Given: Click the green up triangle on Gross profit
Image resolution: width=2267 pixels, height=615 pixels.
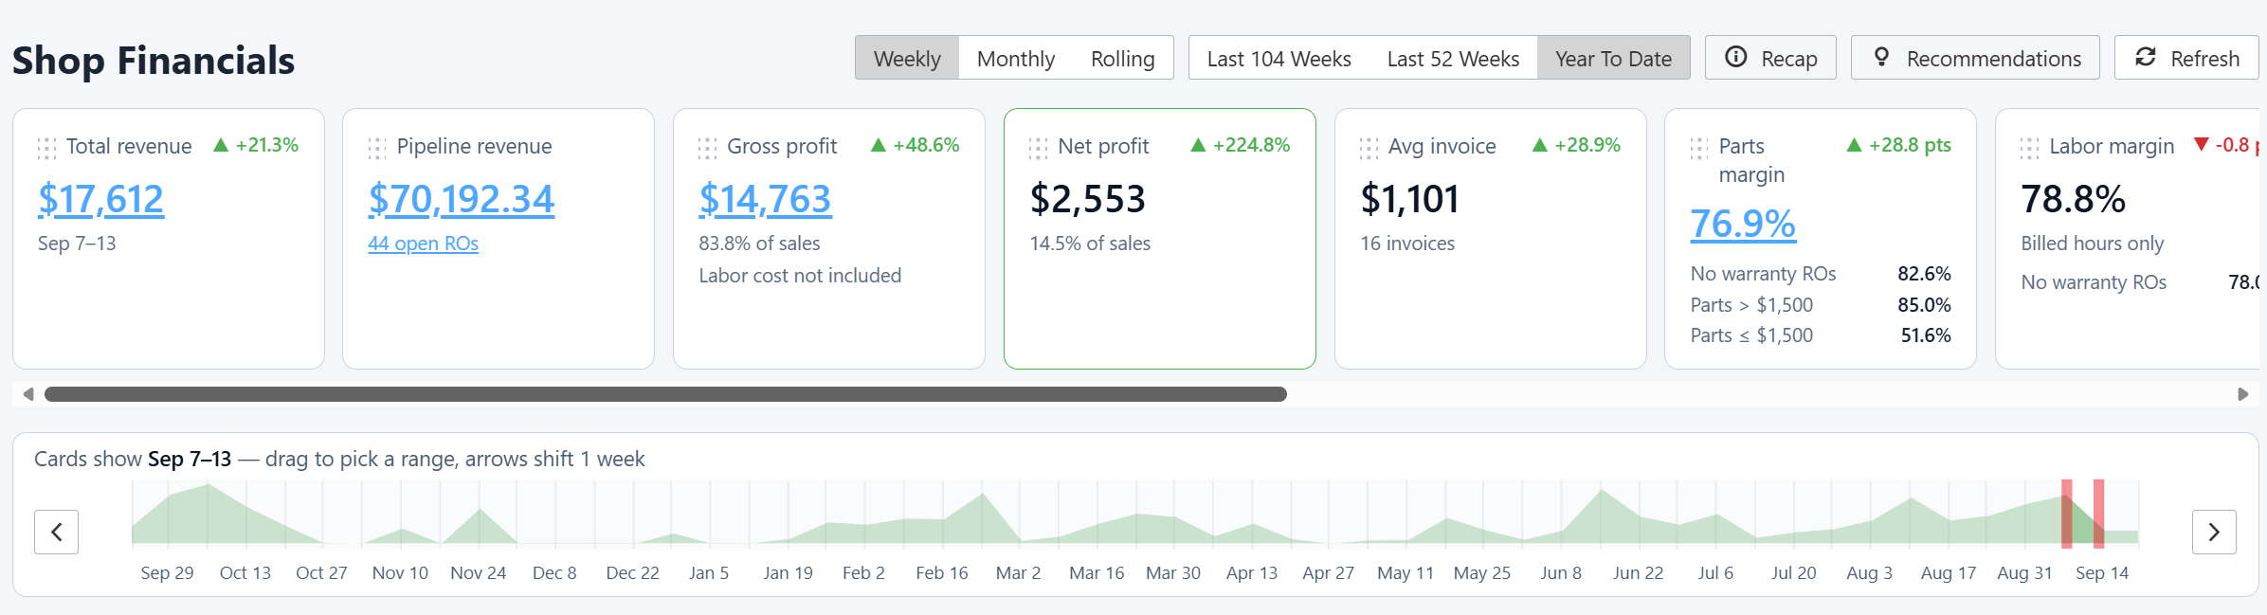Looking at the screenshot, I should [879, 145].
